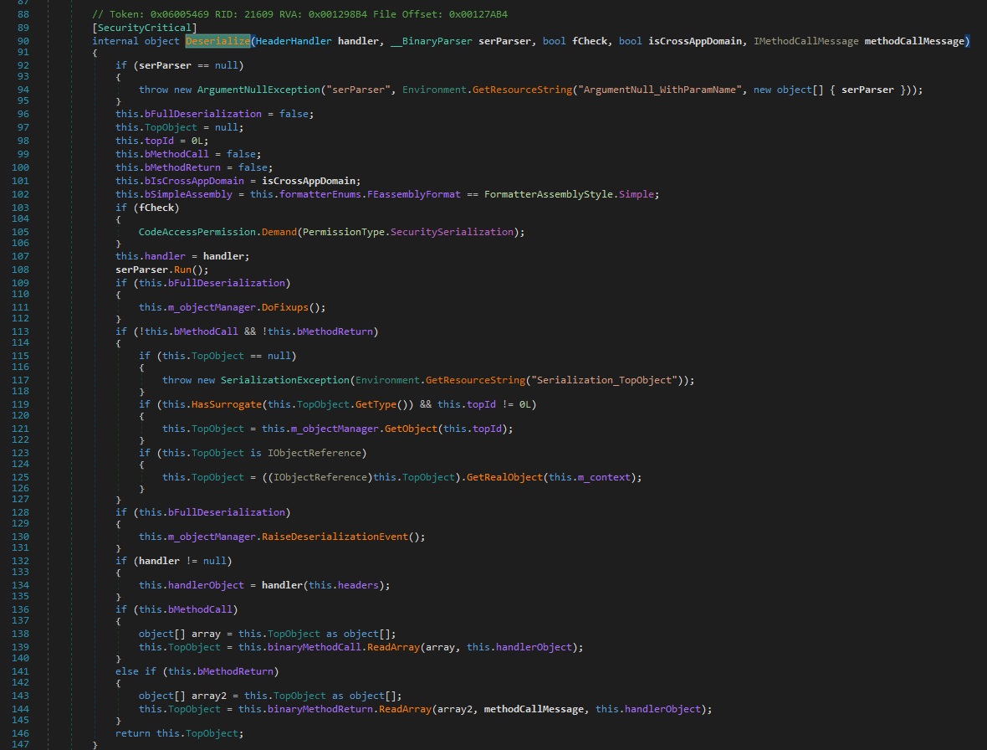Click formatterEnums field on line 102

(320, 194)
